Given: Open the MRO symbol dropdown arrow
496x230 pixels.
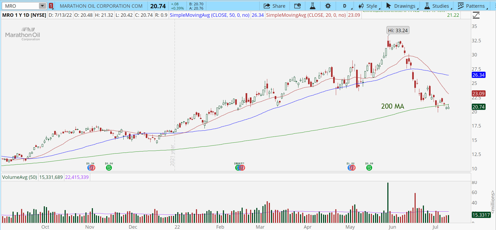Looking at the screenshot, I should [42, 6].
